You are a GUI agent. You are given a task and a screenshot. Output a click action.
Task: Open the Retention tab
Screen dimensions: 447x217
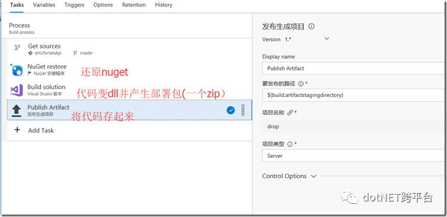coord(133,5)
